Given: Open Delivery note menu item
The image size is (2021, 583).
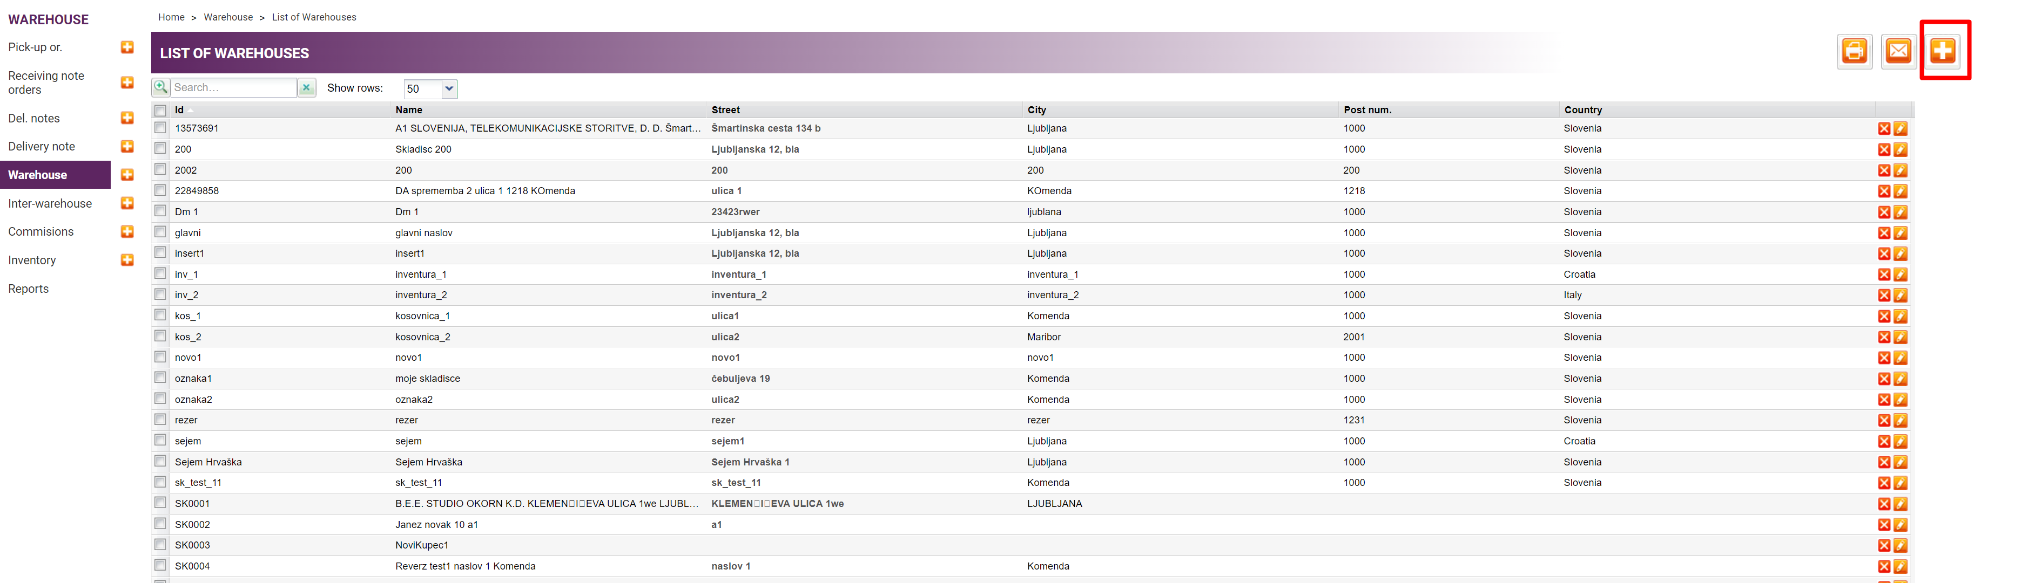Looking at the screenshot, I should 42,147.
